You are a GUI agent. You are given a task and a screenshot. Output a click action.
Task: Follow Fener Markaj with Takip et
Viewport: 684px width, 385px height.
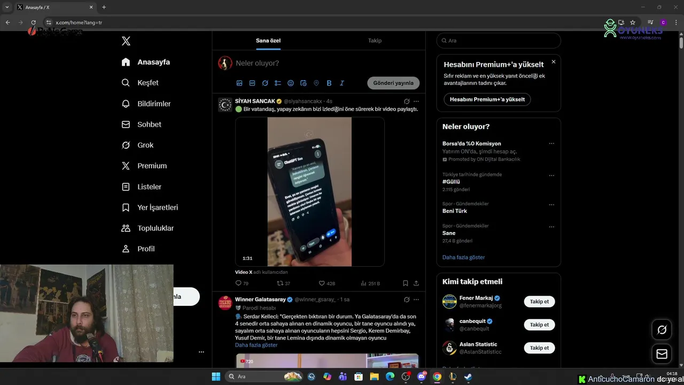tap(539, 302)
